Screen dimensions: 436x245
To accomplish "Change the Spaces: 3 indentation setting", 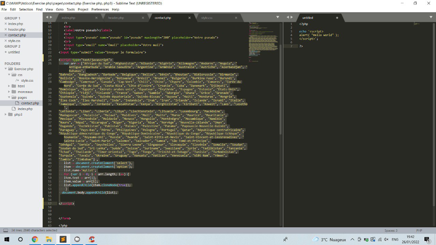I will click(x=391, y=230).
